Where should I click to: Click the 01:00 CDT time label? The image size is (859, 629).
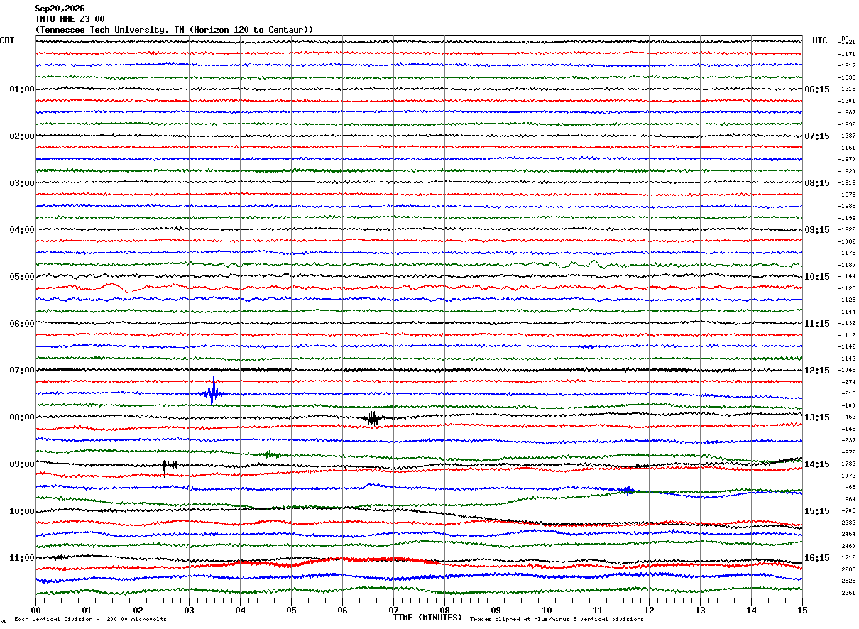click(x=22, y=89)
